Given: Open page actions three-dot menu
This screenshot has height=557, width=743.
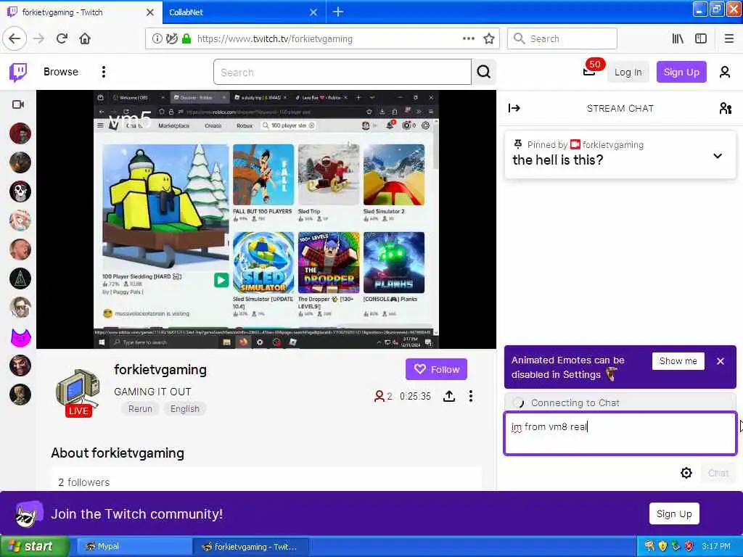Looking at the screenshot, I should tap(468, 39).
